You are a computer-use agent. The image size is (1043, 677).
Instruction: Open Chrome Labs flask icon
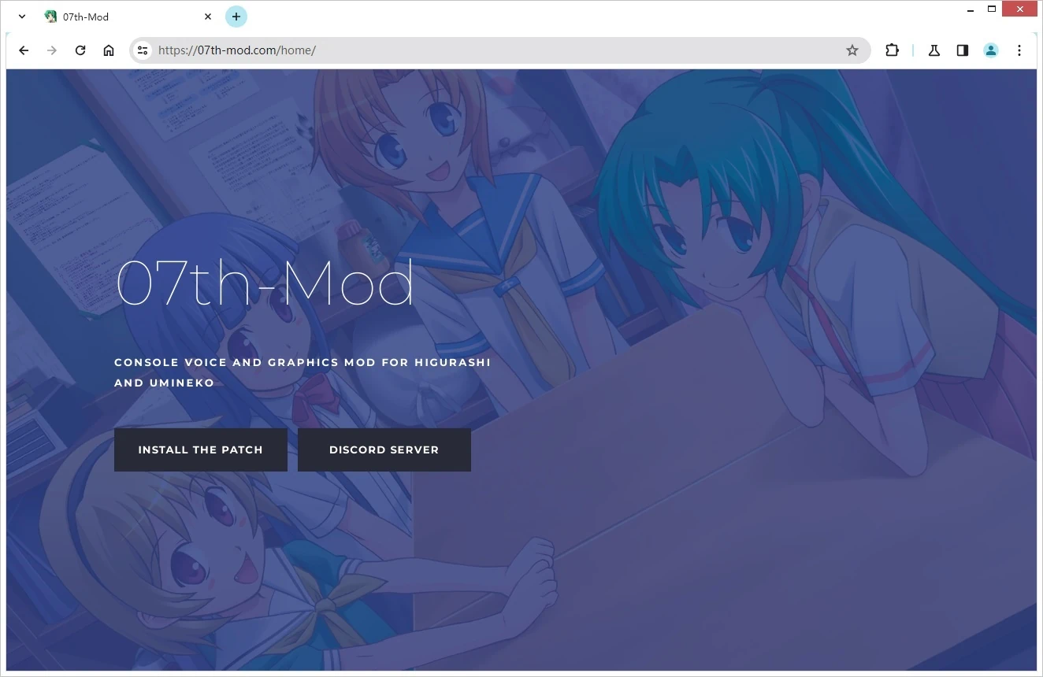click(x=934, y=50)
